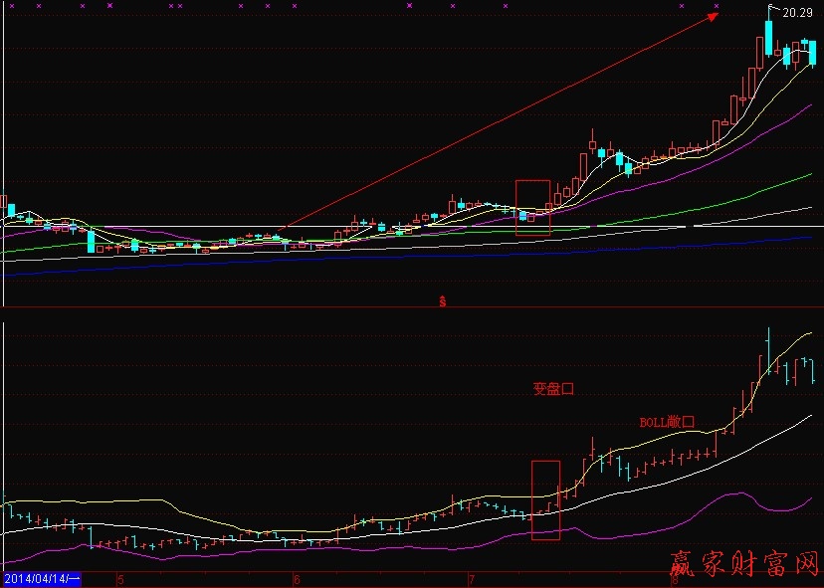Click the 2014/04/14 date label
824x588 pixels.
click(x=41, y=578)
